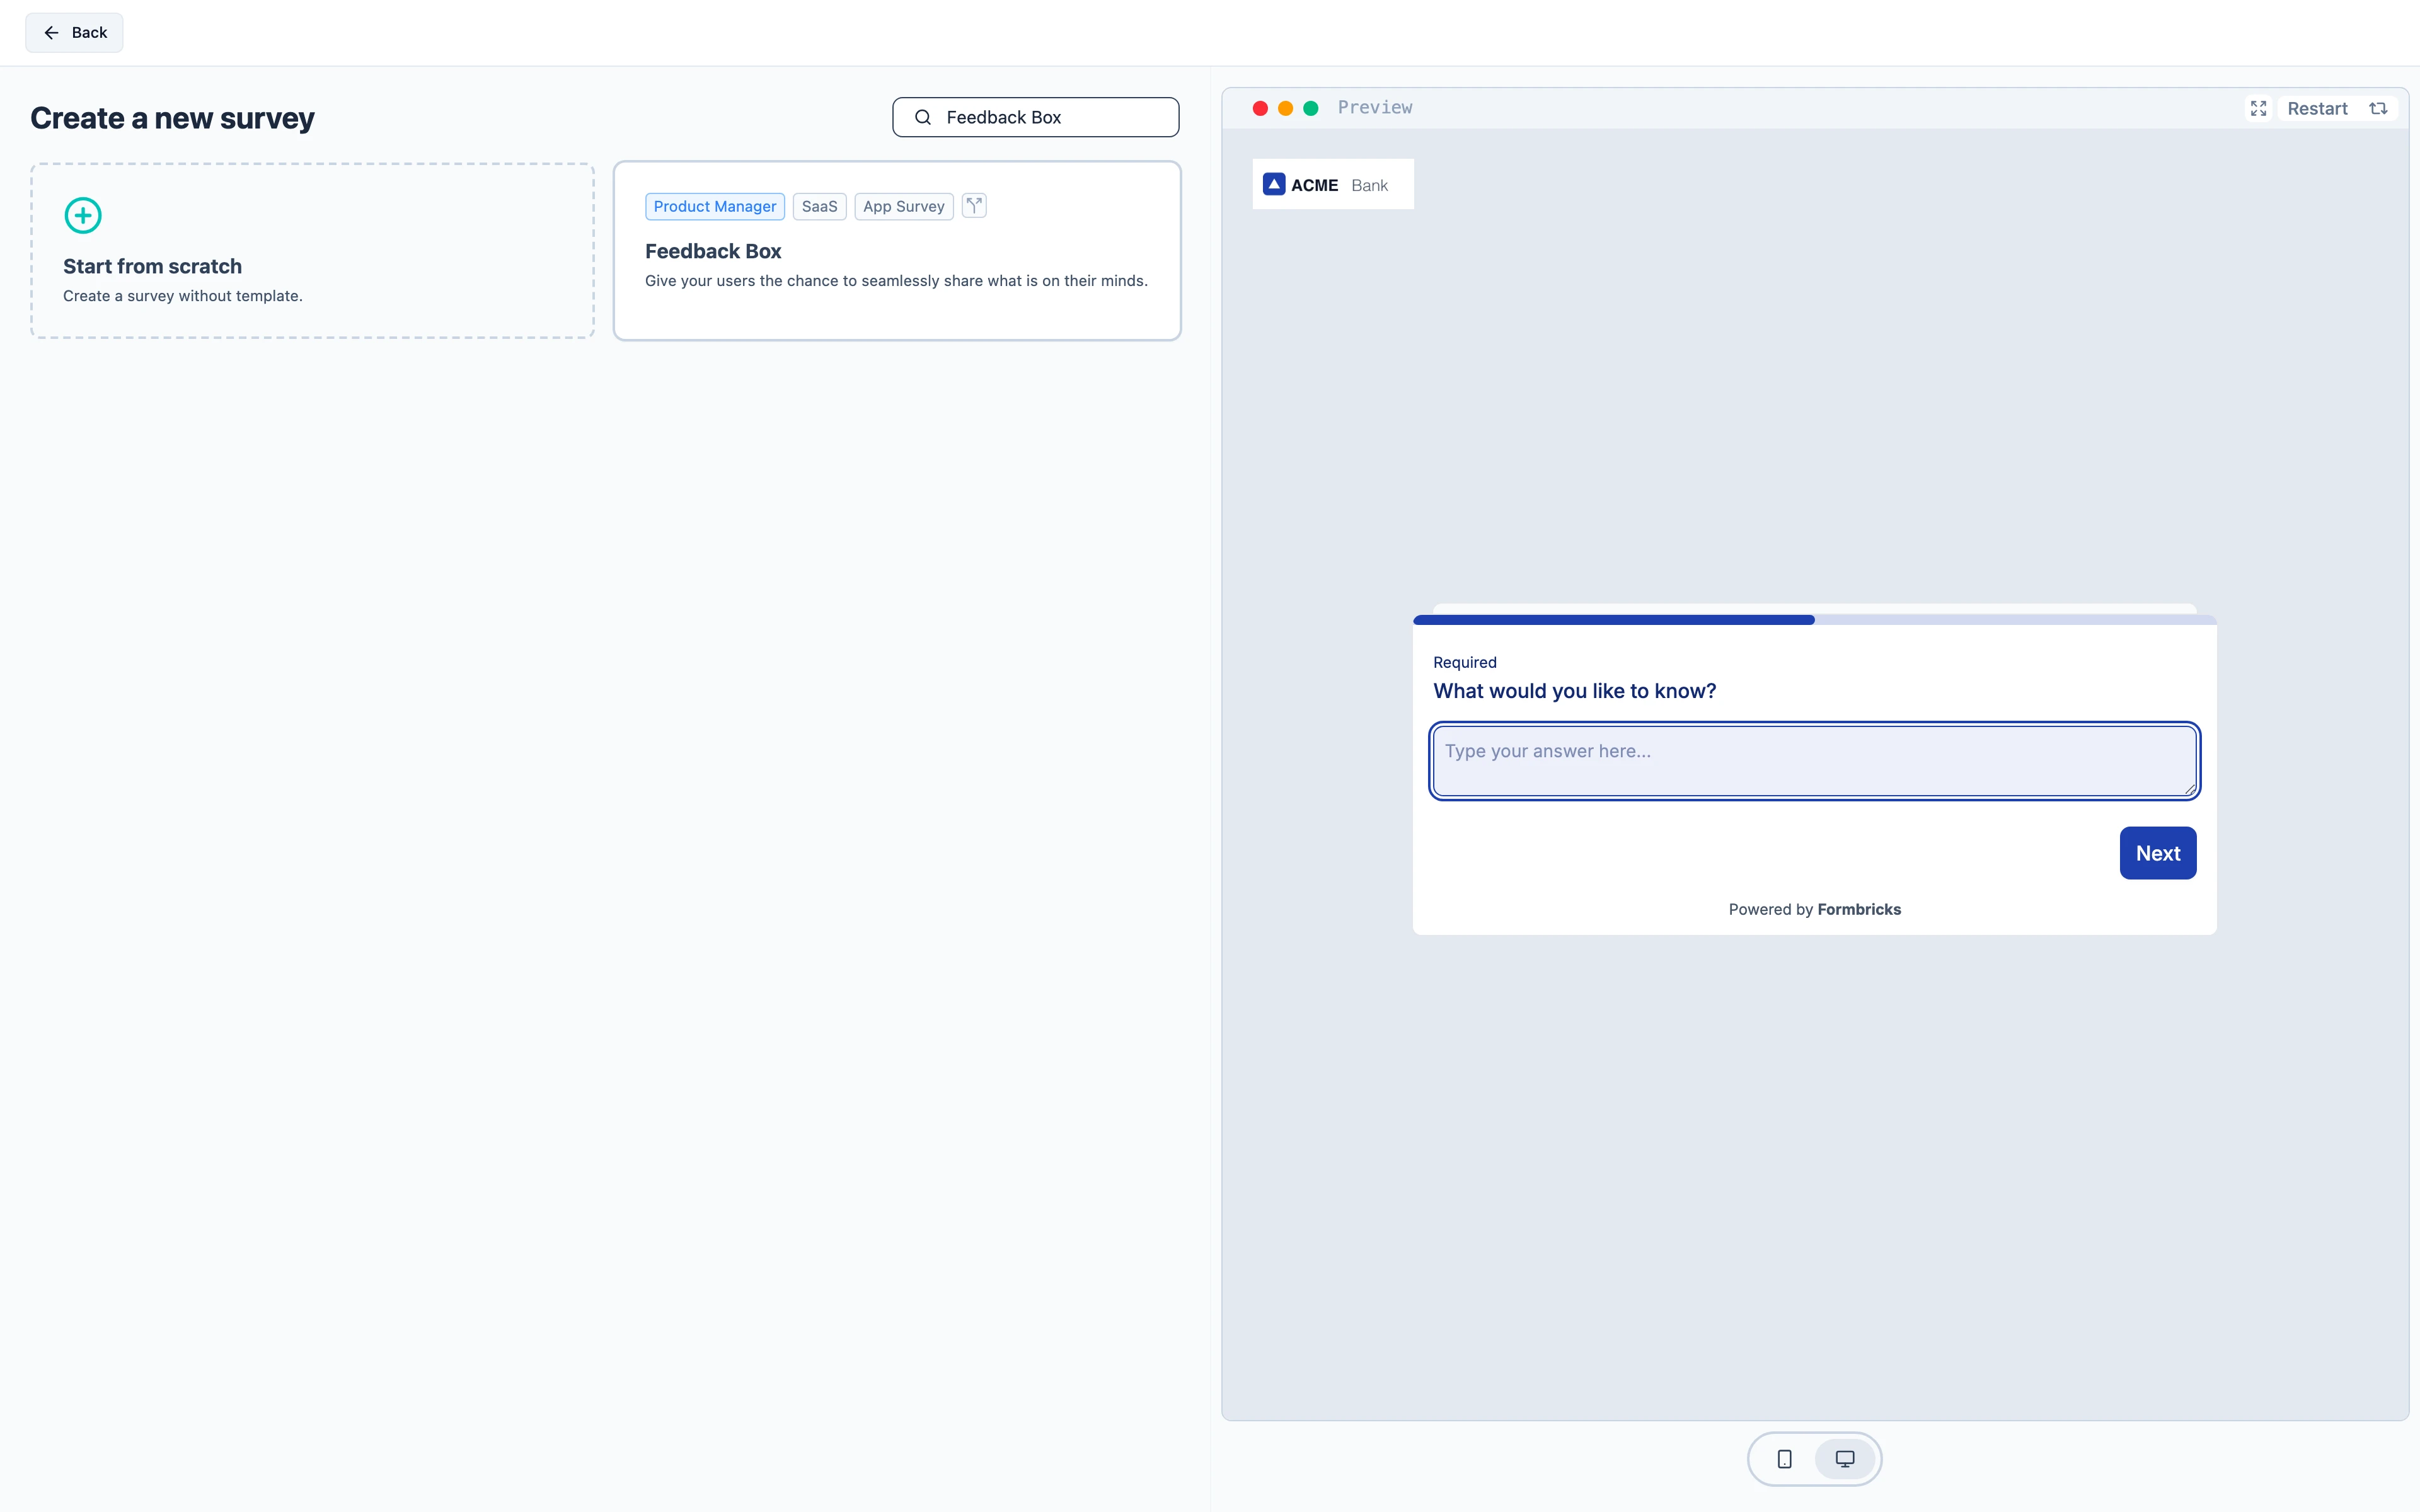Click the orange dot in the preview header

click(1285, 108)
